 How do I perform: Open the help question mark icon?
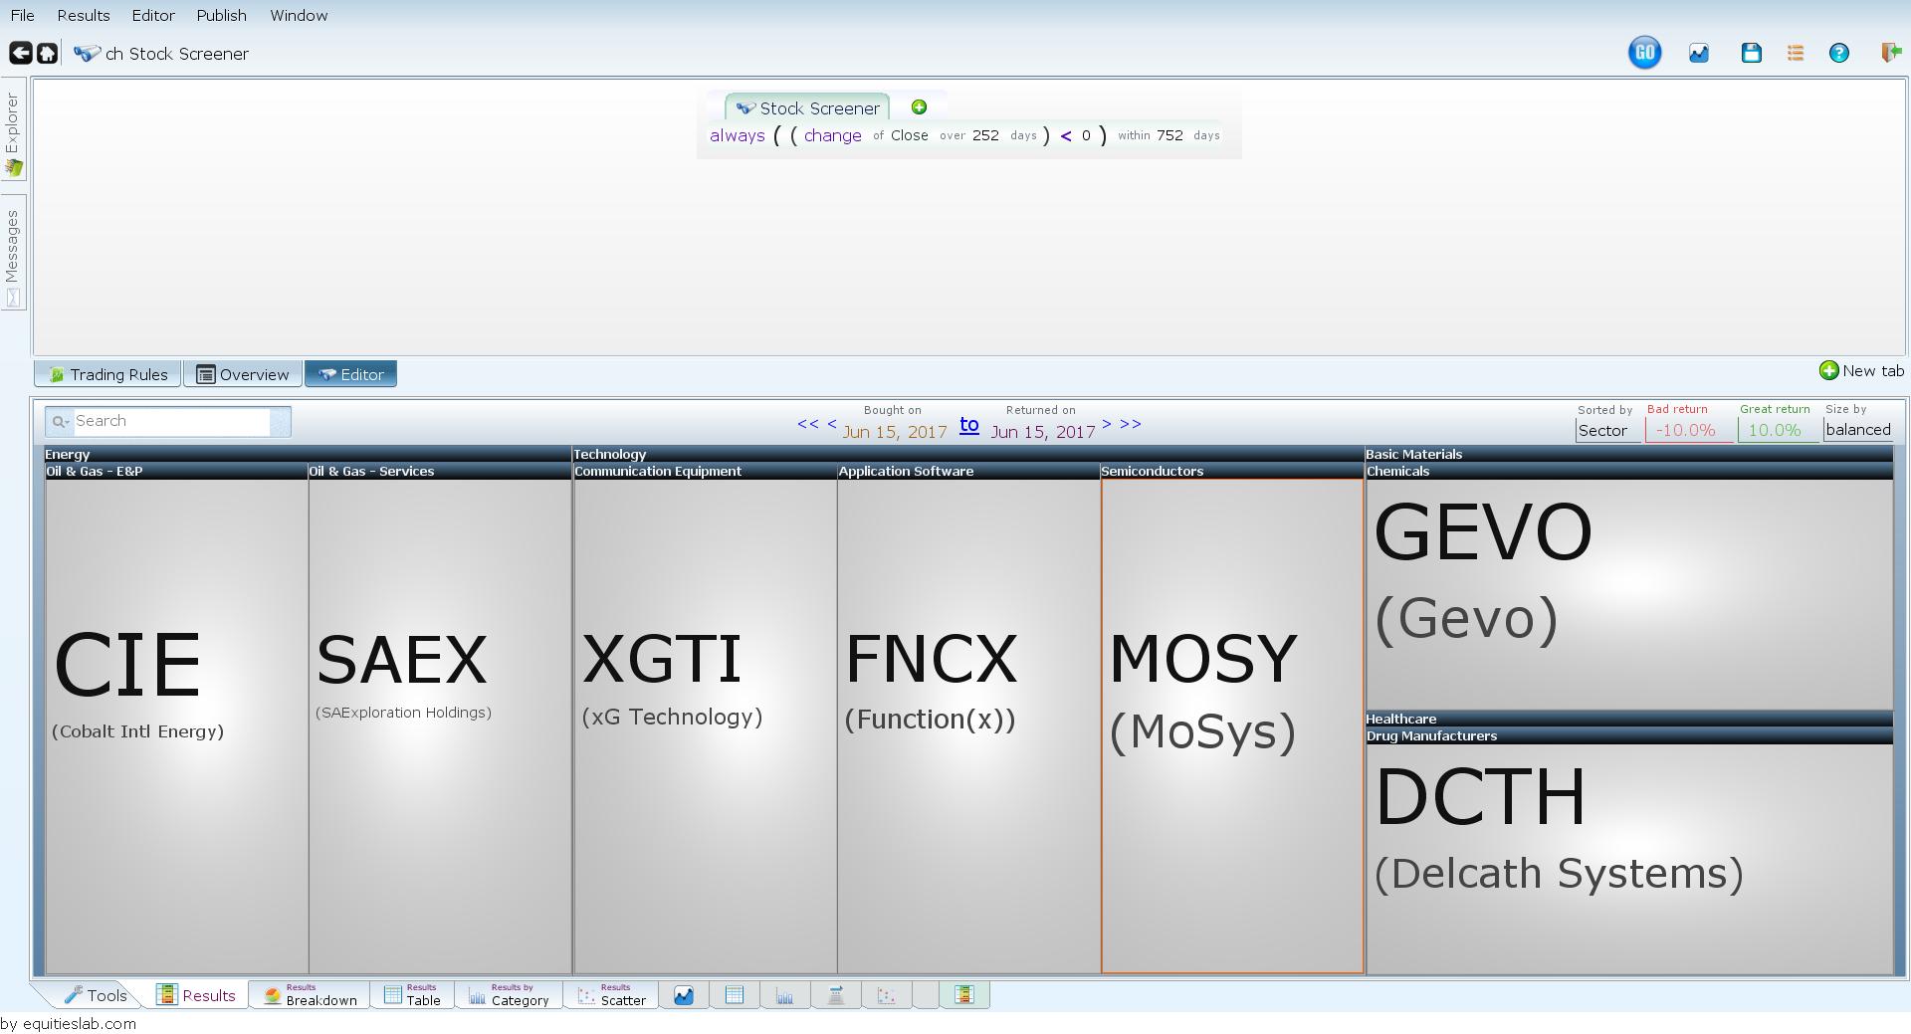[1839, 53]
